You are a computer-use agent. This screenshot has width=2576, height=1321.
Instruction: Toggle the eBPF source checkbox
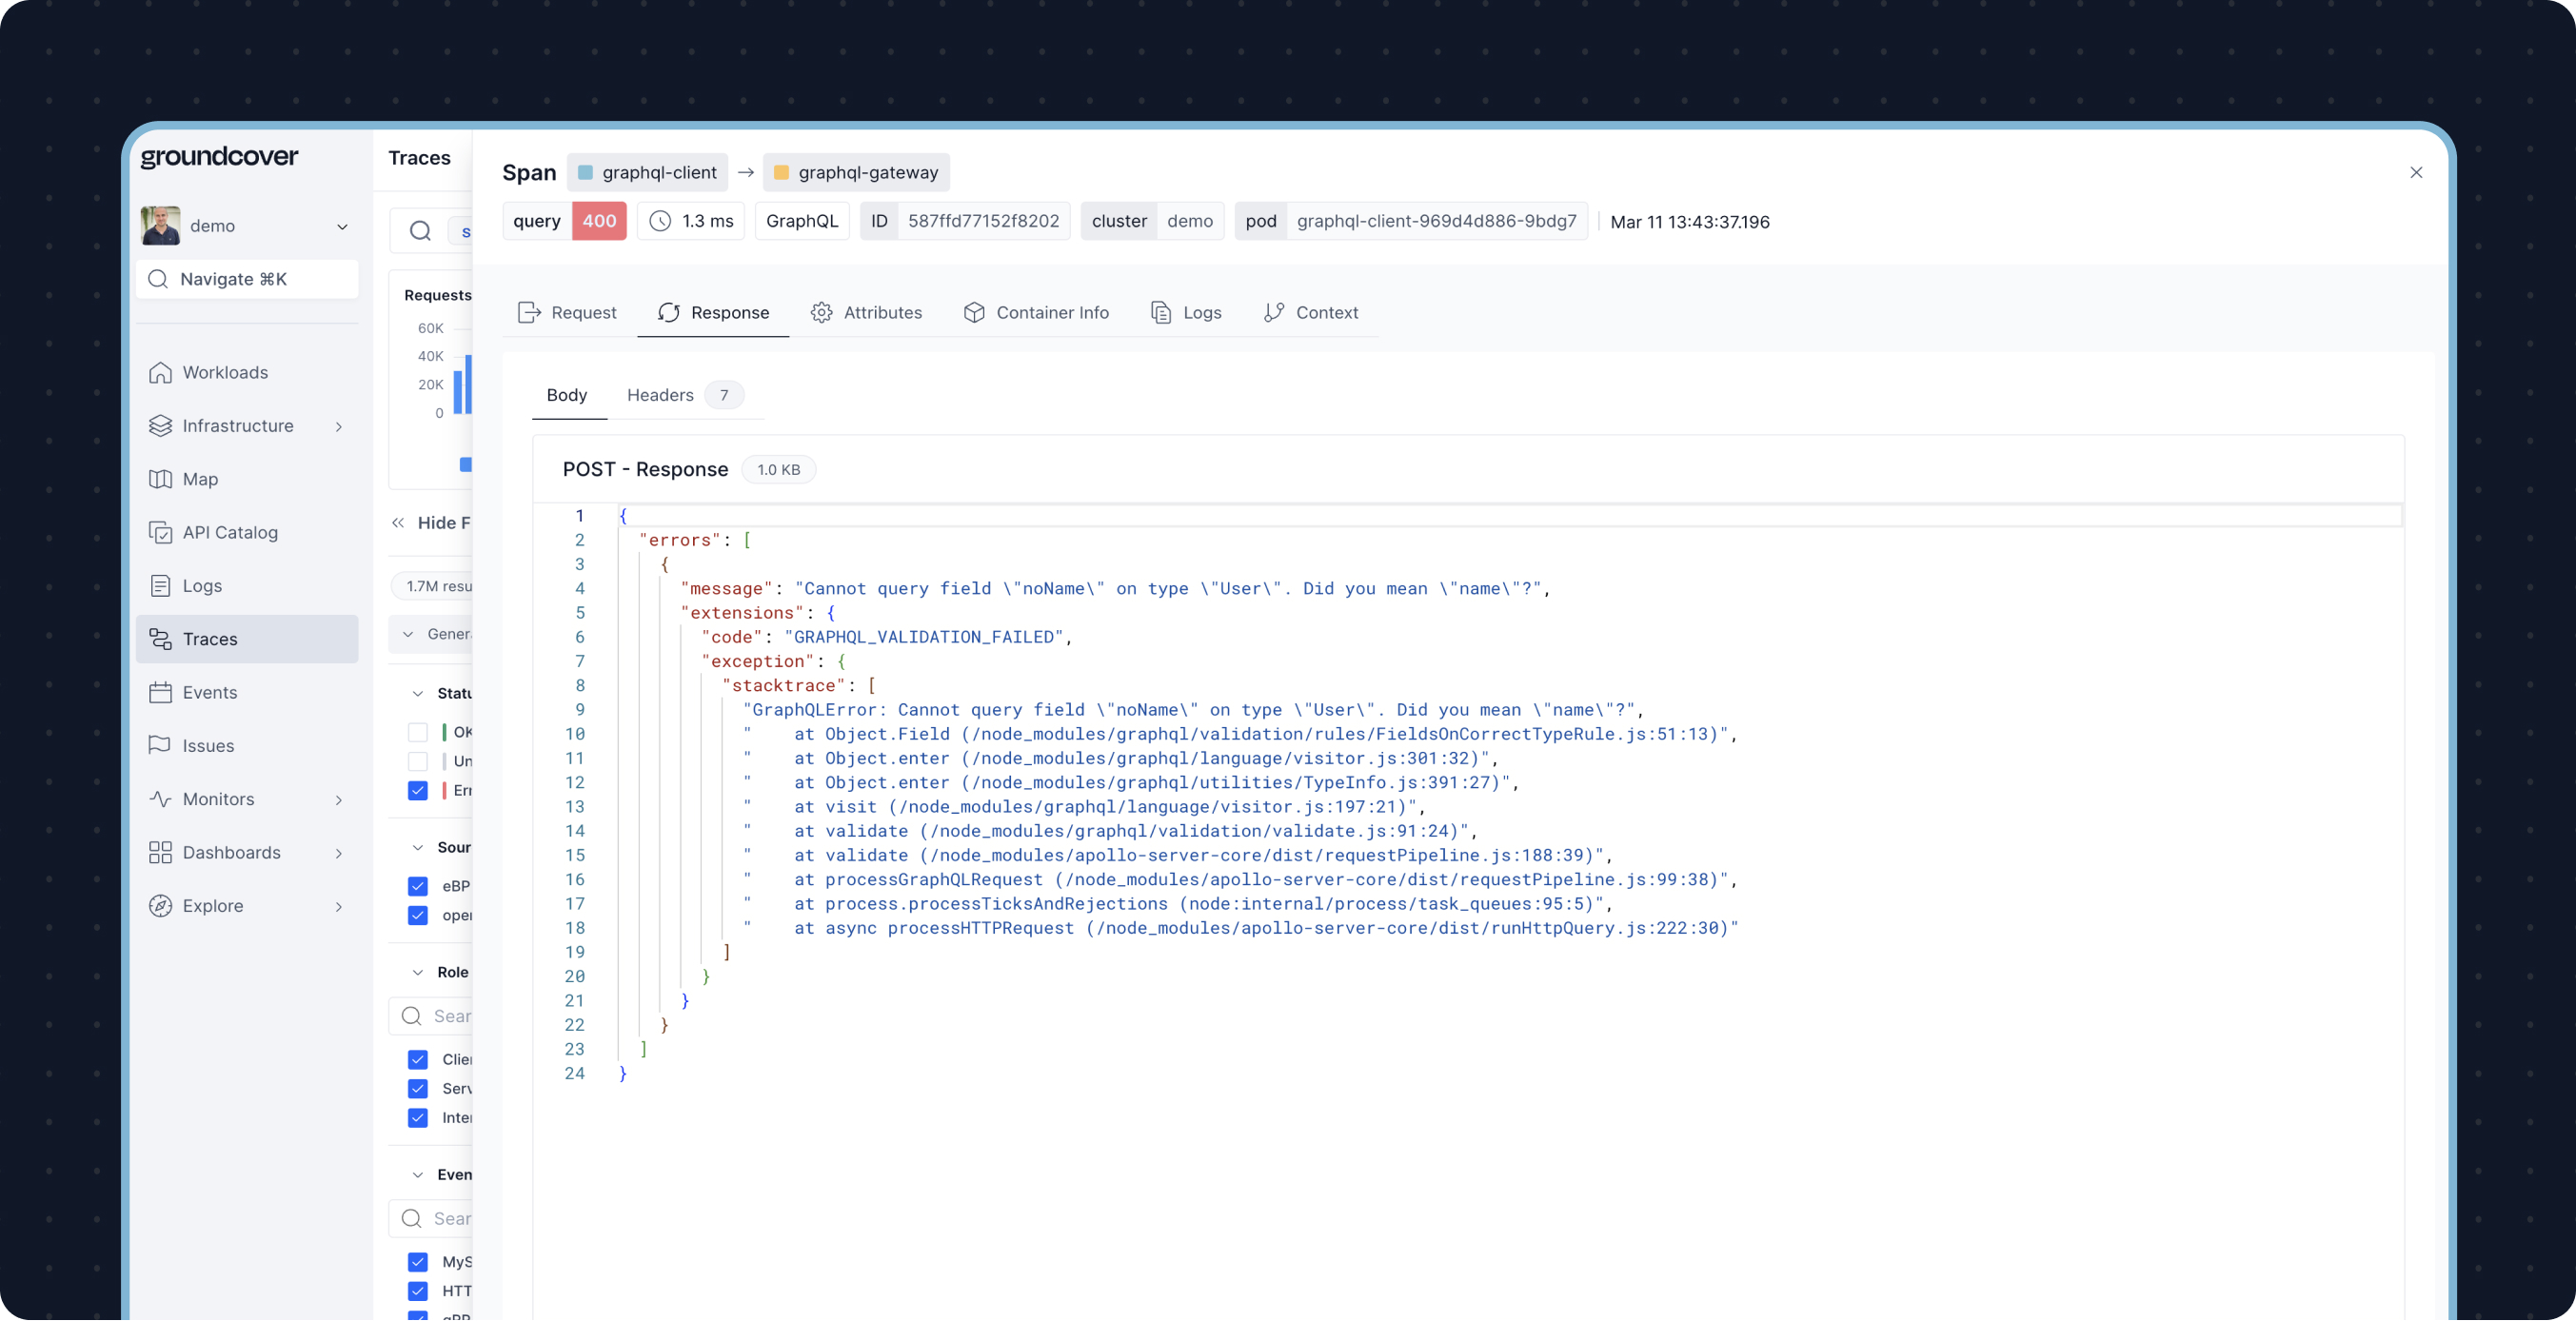418,887
